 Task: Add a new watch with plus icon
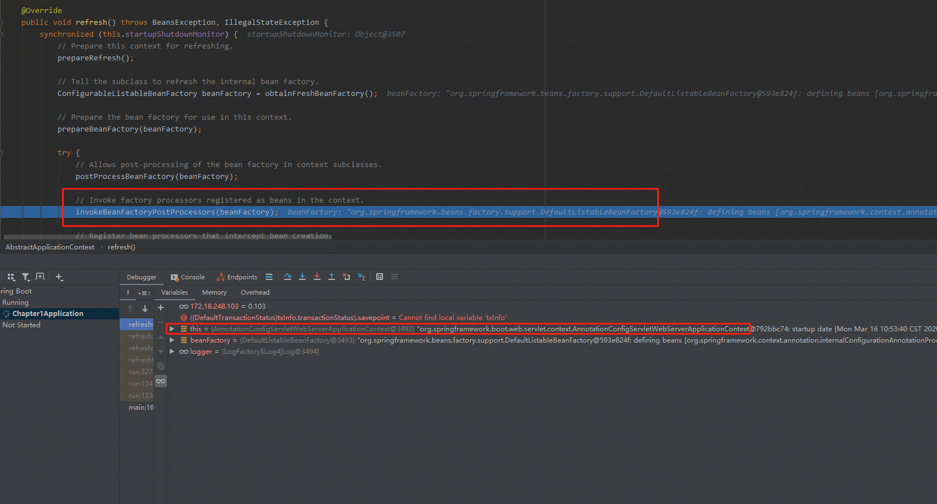tap(161, 308)
